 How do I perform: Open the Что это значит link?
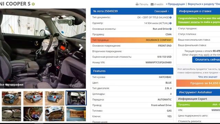coord(208,77)
